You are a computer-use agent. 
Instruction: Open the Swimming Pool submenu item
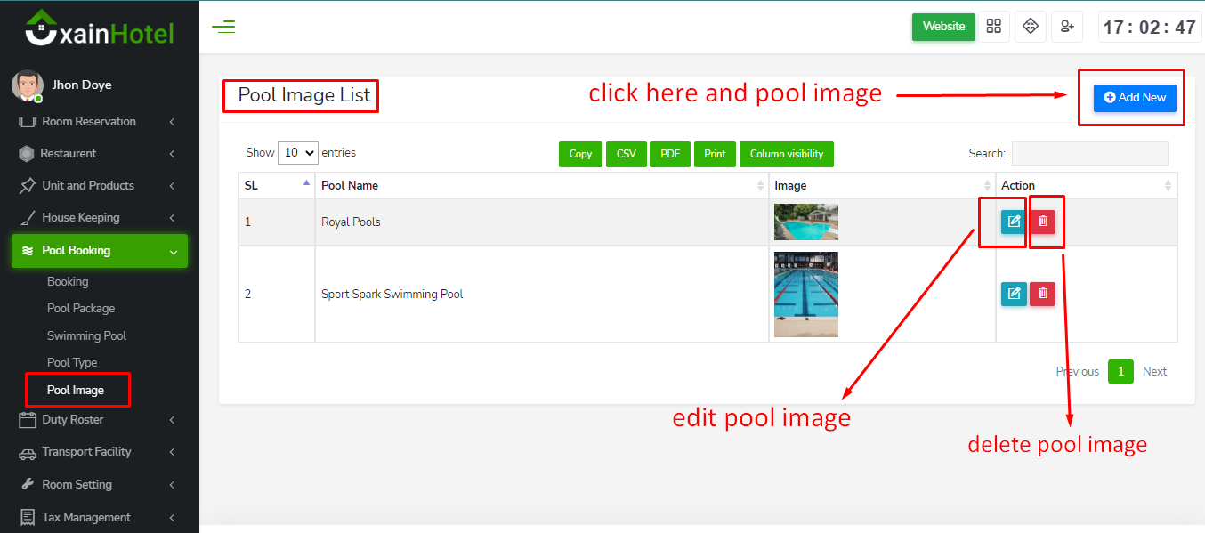pyautogui.click(x=86, y=336)
